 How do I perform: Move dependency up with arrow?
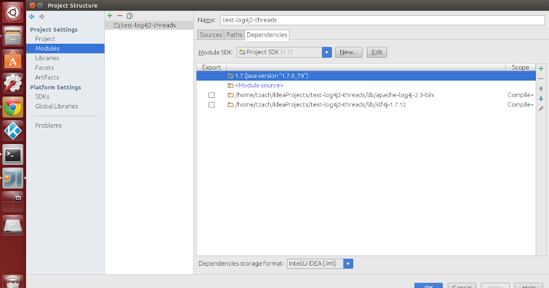(541, 89)
